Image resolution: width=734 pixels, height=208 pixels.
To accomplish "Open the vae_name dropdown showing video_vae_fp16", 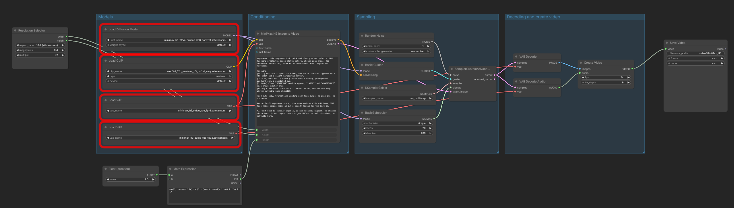I will click(169, 111).
